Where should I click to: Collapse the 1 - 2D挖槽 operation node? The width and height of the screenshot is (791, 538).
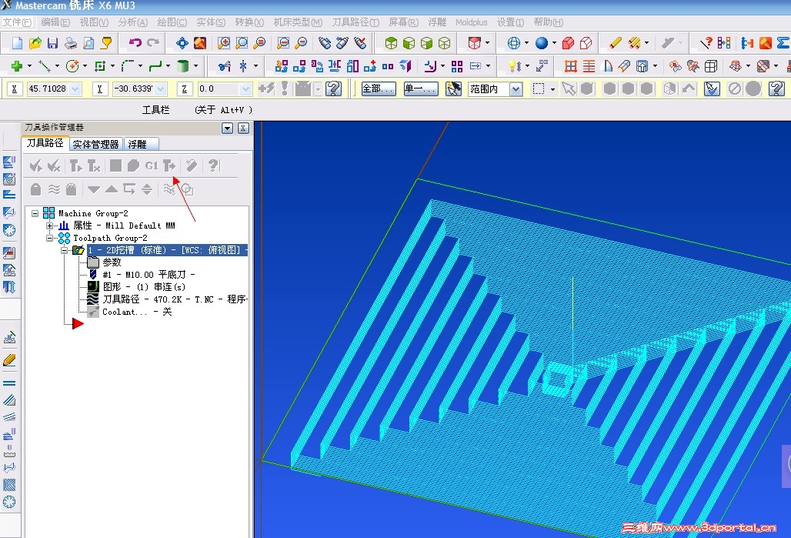(64, 250)
